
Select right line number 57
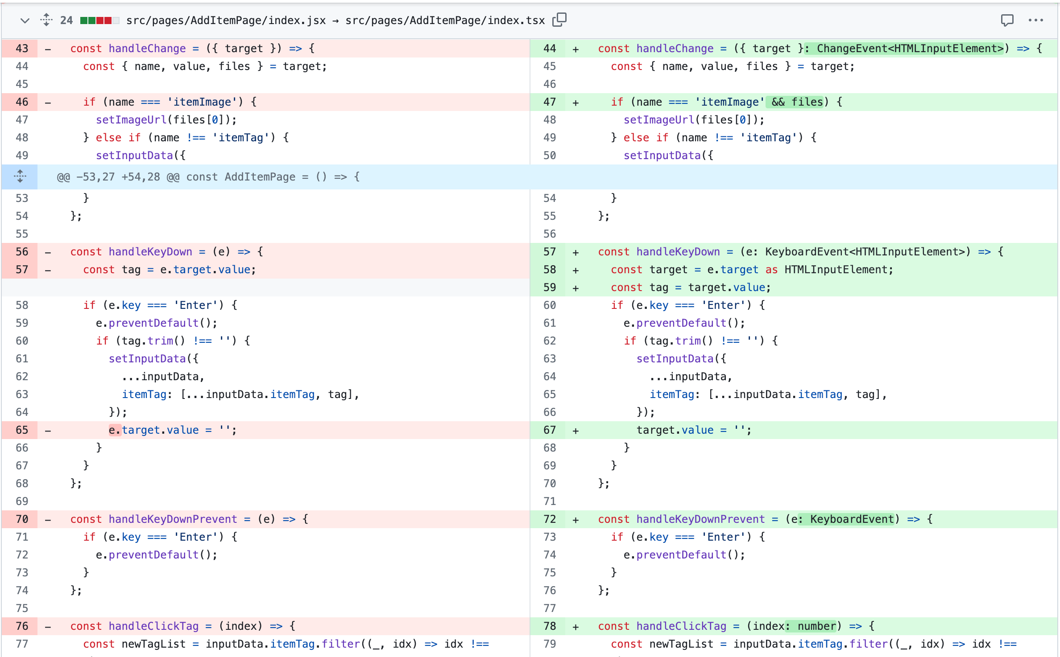[549, 252]
